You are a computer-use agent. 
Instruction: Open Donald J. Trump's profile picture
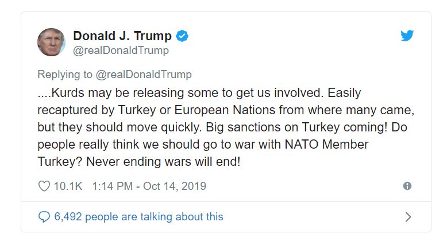[x=52, y=42]
